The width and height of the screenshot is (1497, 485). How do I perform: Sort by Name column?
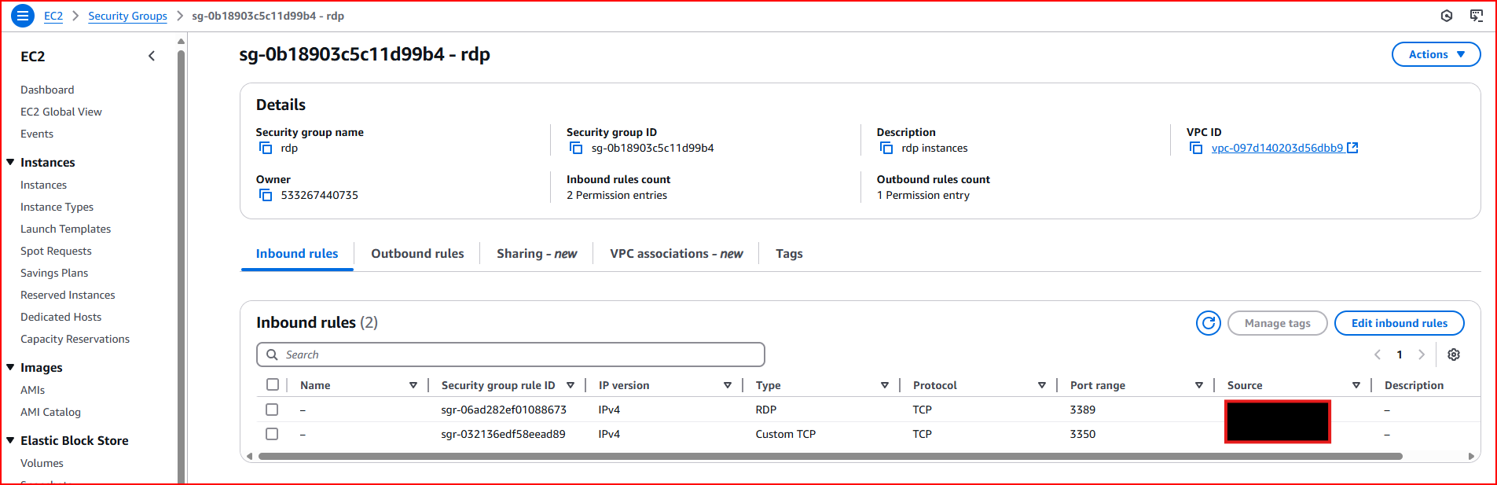pyautogui.click(x=413, y=385)
